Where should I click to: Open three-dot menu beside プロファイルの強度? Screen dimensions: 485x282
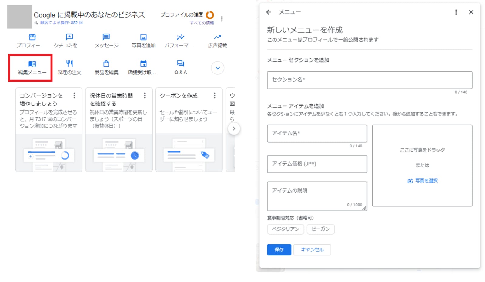[x=222, y=19]
